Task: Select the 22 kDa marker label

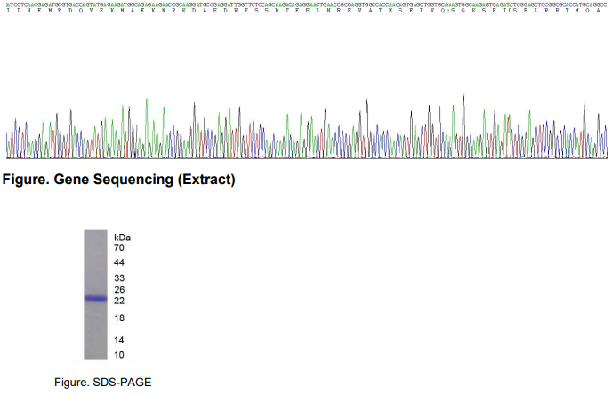Action: (119, 301)
